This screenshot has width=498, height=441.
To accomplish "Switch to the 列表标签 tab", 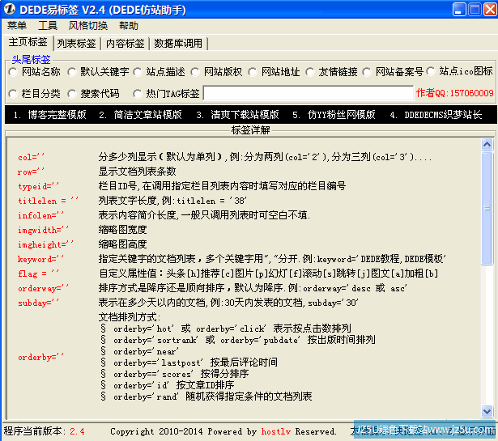I will point(77,44).
